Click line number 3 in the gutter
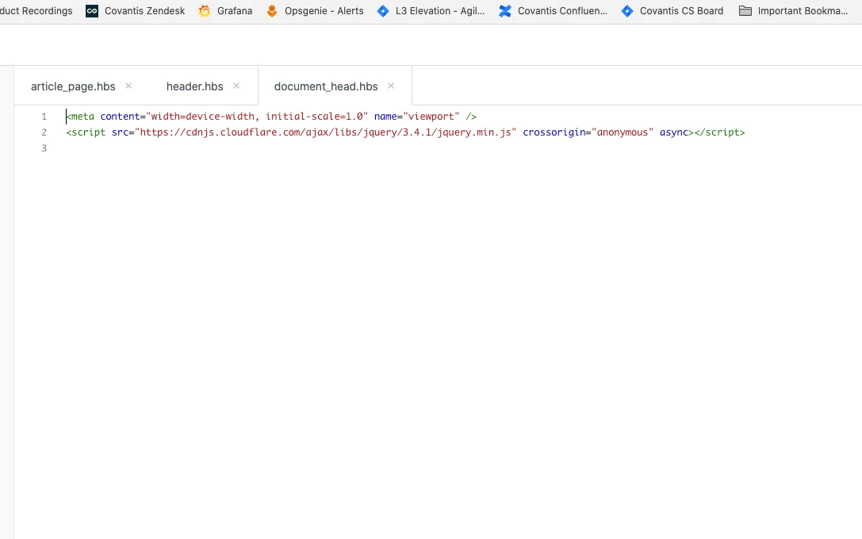 (x=44, y=148)
